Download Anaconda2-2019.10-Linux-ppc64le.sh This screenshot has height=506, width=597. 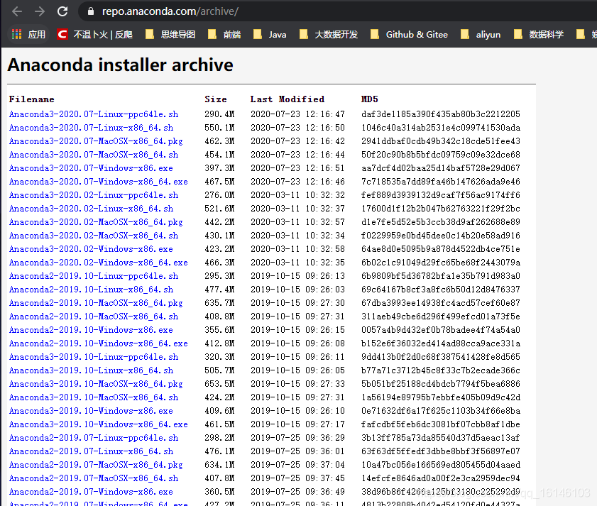(94, 276)
